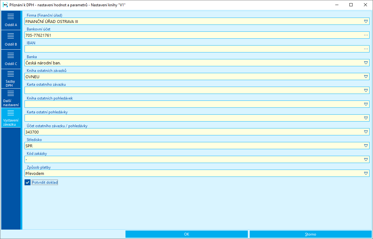Viewport: 373px width, 239px height.
Task: Go to the Oddíl C section
Action: point(11,59)
